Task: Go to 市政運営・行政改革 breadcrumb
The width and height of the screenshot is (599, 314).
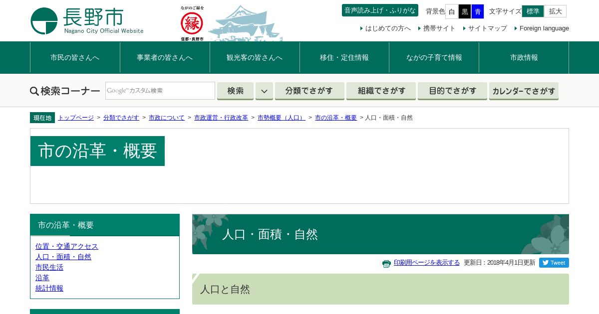Action: pos(221,118)
